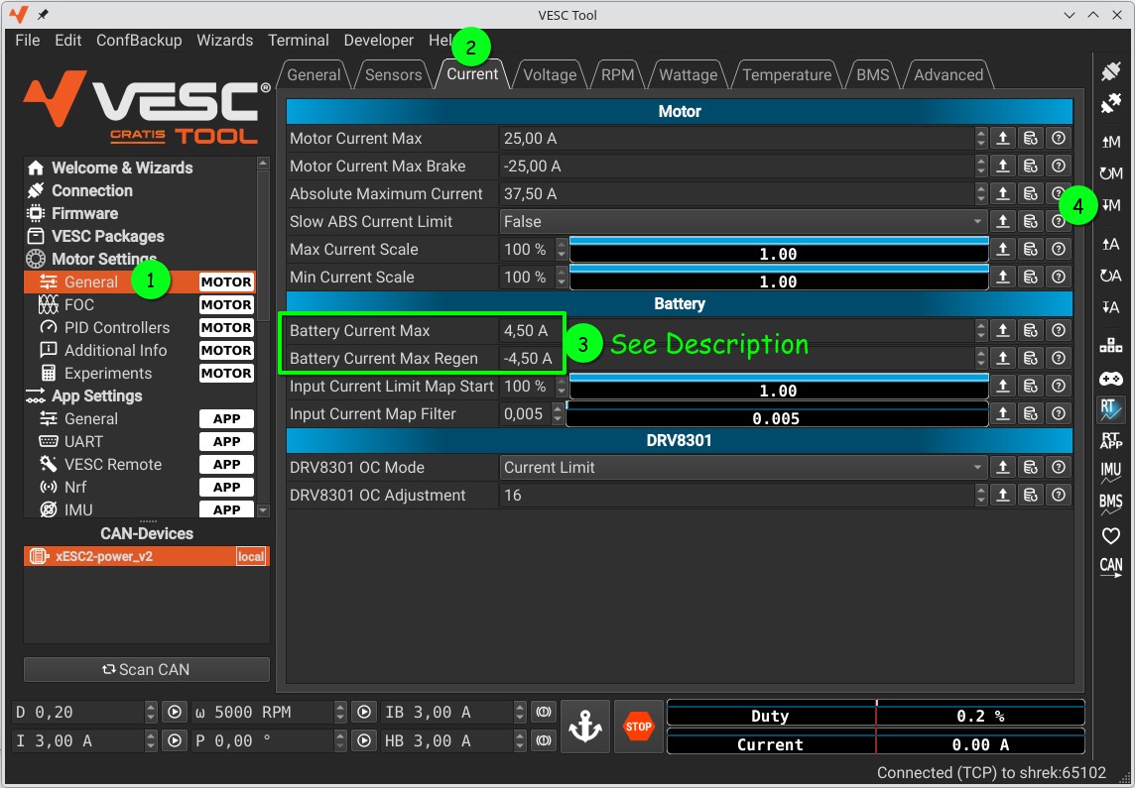Write app configuration (down-arrow A icon)

tap(1110, 307)
